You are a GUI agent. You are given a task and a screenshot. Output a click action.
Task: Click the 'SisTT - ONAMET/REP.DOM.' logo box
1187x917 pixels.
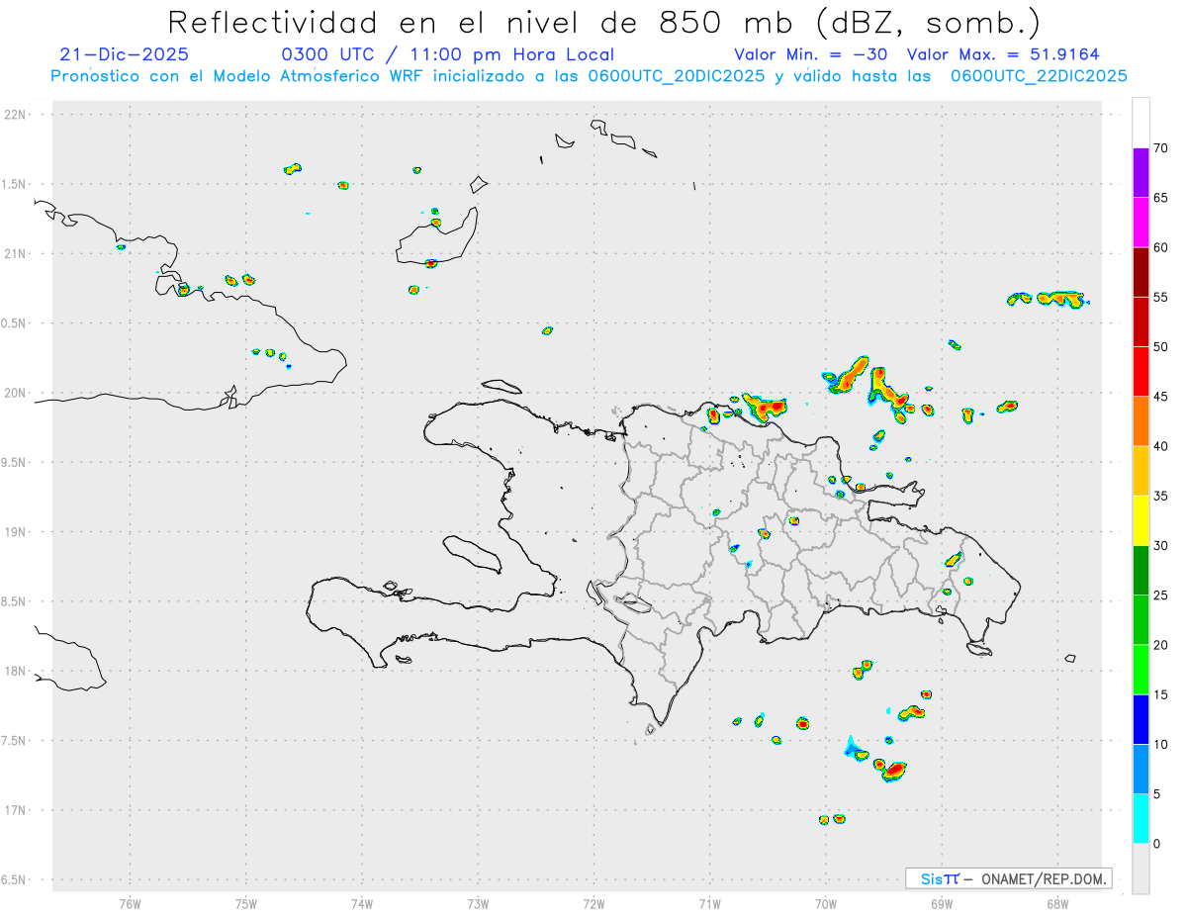1008,878
